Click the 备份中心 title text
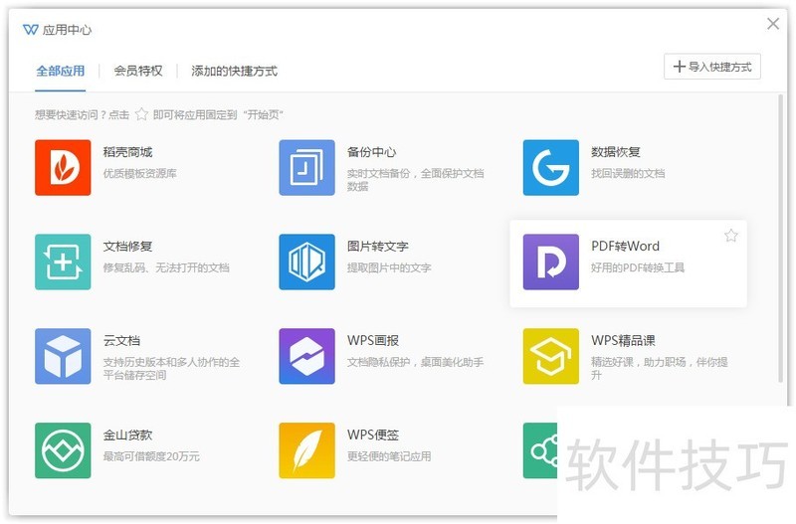This screenshot has width=796, height=524. (371, 152)
